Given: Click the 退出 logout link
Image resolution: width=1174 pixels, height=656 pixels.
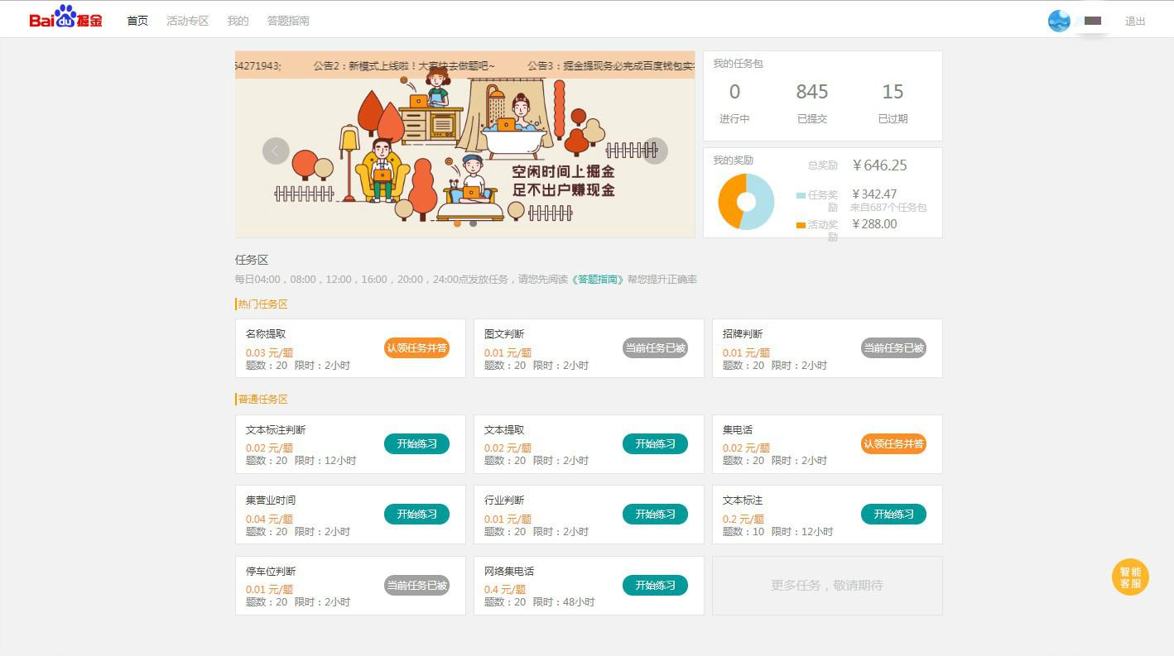Looking at the screenshot, I should pos(1135,22).
